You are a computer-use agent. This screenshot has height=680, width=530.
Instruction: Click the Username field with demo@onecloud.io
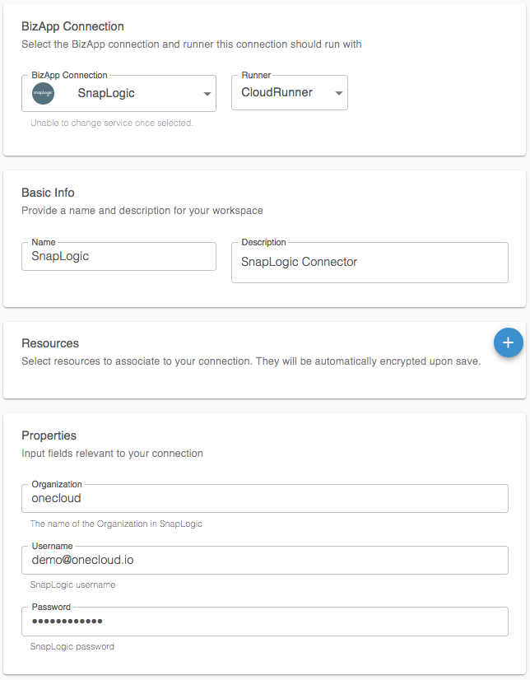point(264,560)
